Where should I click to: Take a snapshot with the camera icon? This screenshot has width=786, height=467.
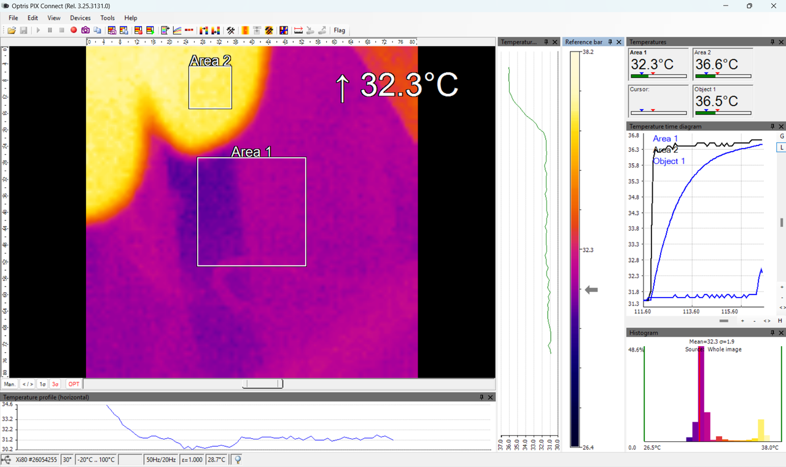click(x=85, y=30)
